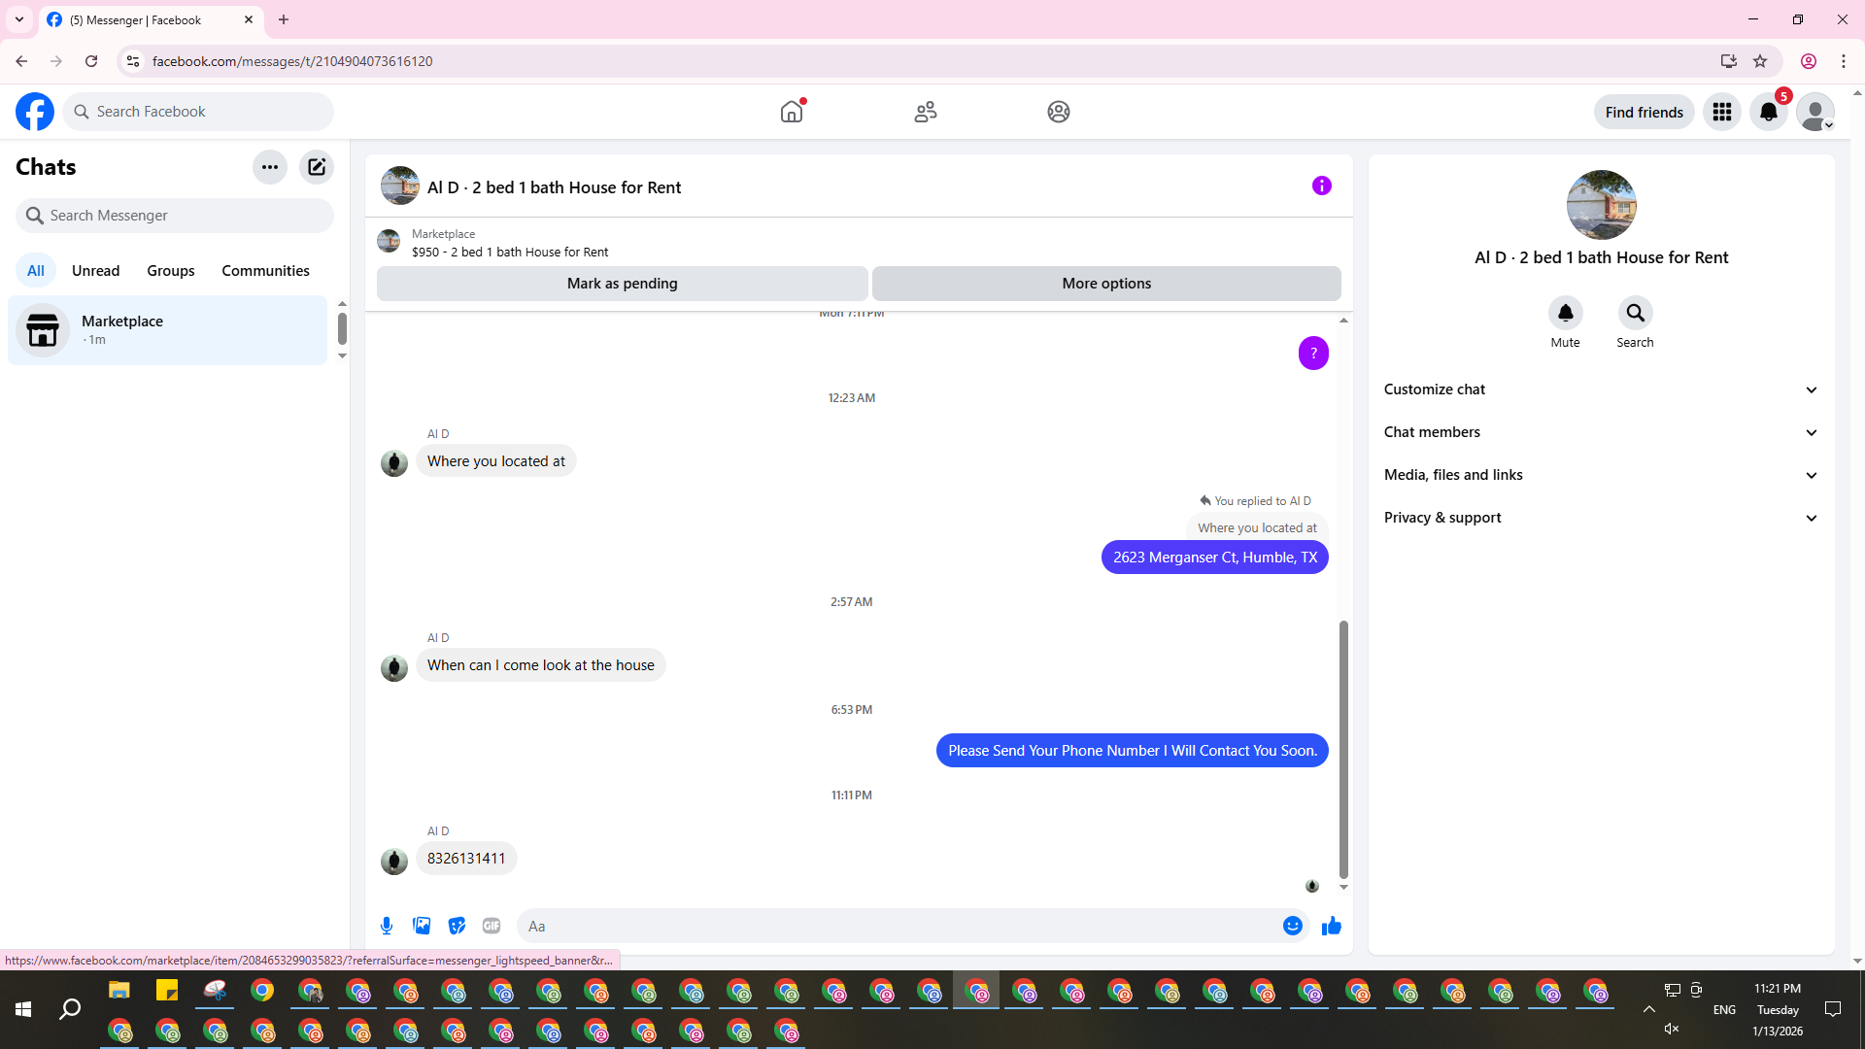Toggle the conversation information panel
The image size is (1865, 1049).
tap(1321, 186)
